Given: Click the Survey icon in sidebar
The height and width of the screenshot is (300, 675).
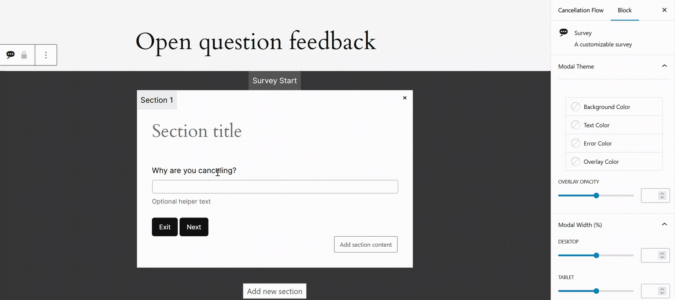Looking at the screenshot, I should 563,32.
